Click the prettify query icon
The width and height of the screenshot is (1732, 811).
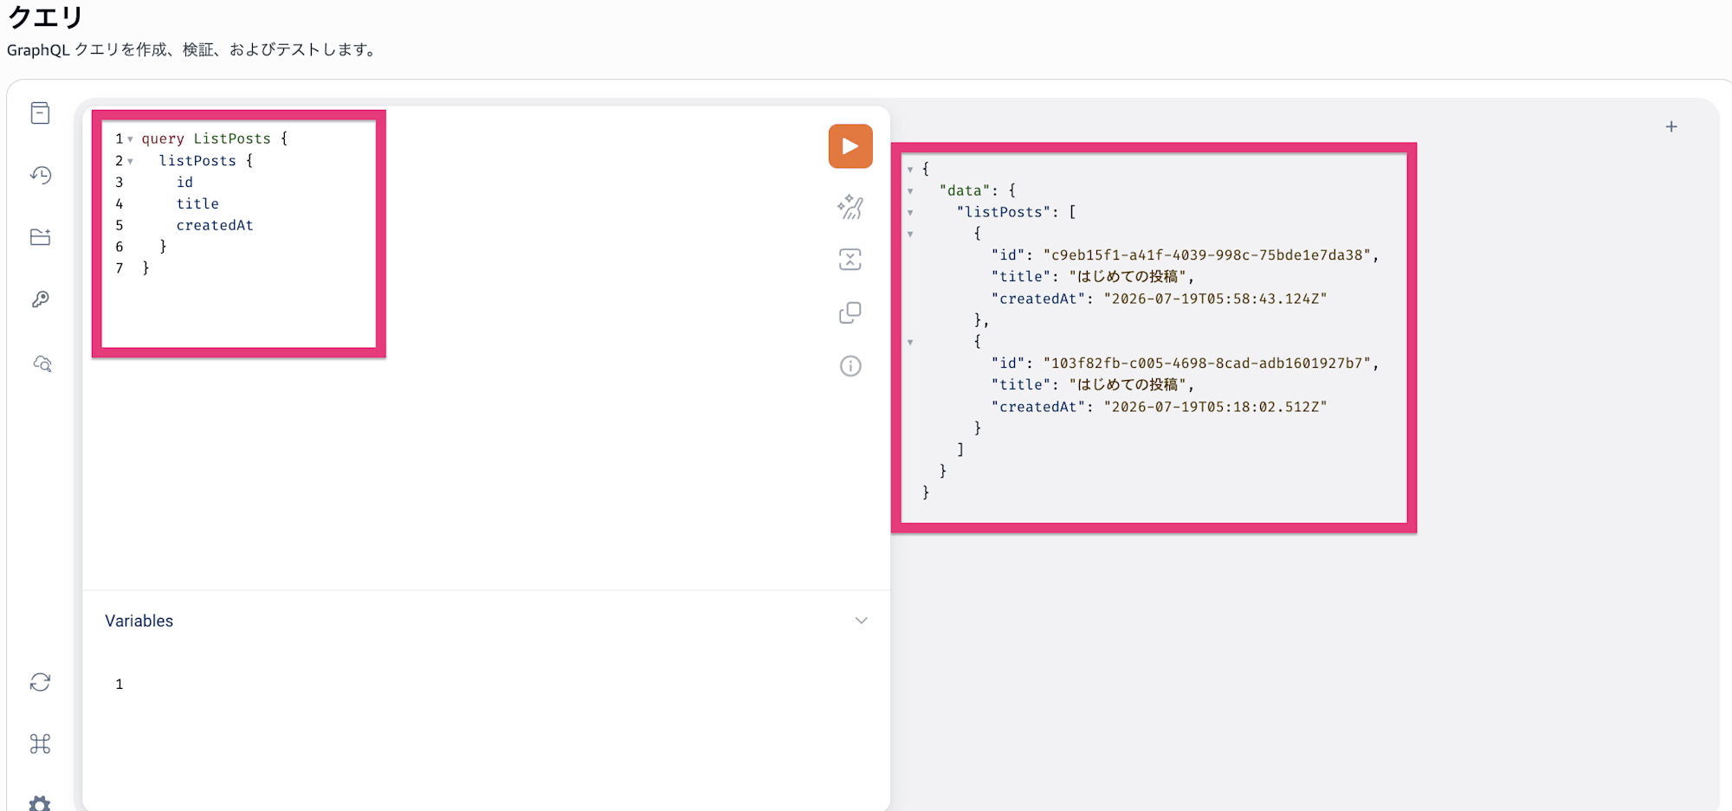click(850, 207)
